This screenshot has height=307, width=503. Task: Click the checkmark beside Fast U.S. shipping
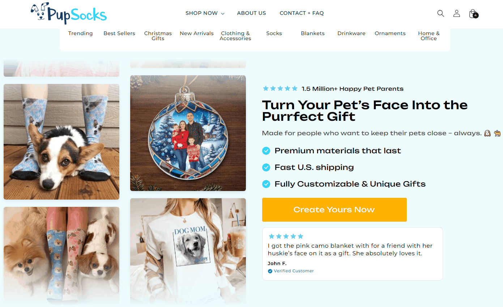(266, 167)
